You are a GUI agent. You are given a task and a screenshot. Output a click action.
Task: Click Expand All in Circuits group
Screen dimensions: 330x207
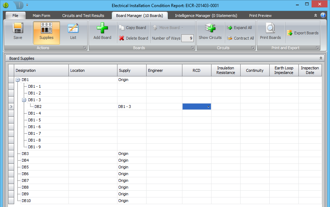click(240, 28)
